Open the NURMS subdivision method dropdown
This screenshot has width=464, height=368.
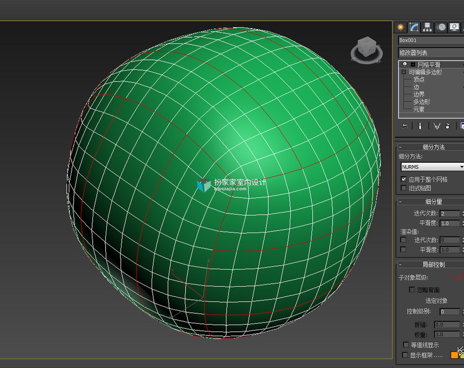(433, 167)
